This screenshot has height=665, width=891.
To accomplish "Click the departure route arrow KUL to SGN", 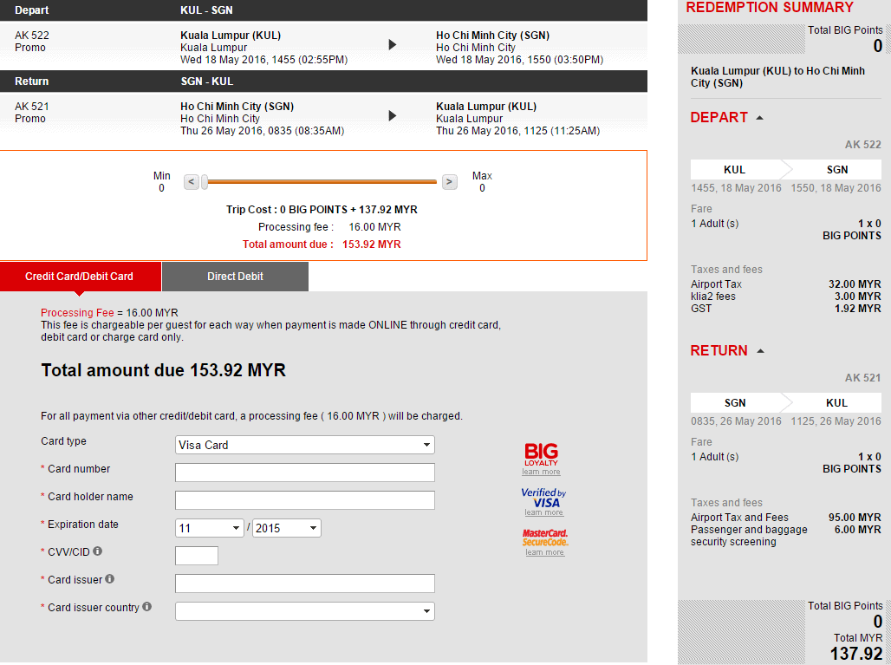I will tap(392, 45).
